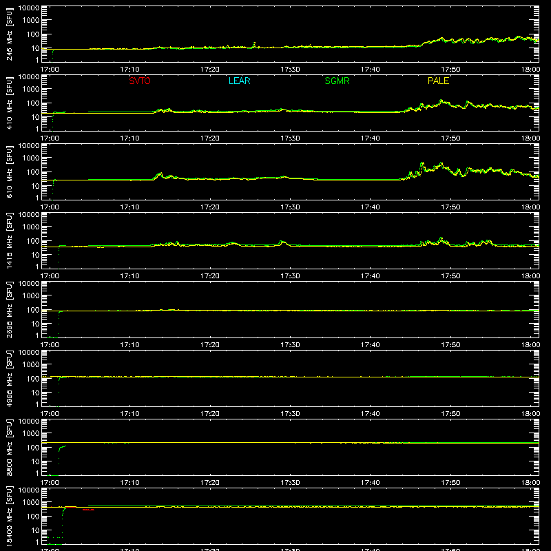551x551 pixels.
Task: Click the 610 MHz [SFU] axis title
Action: [9, 171]
